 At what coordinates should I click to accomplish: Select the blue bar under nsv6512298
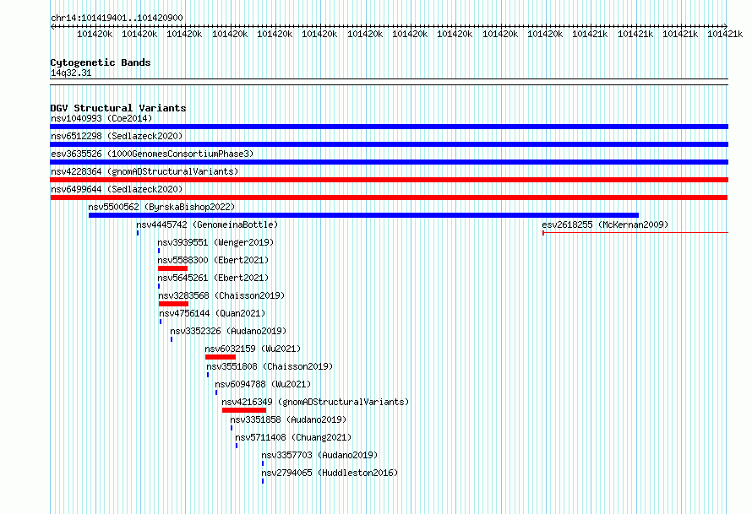[389, 144]
